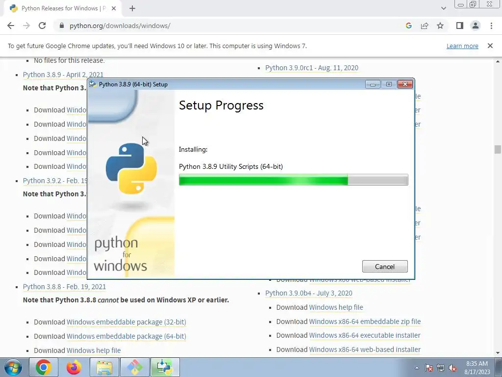502x377 pixels.
Task: Cancel the Python setup
Action: [385, 267]
